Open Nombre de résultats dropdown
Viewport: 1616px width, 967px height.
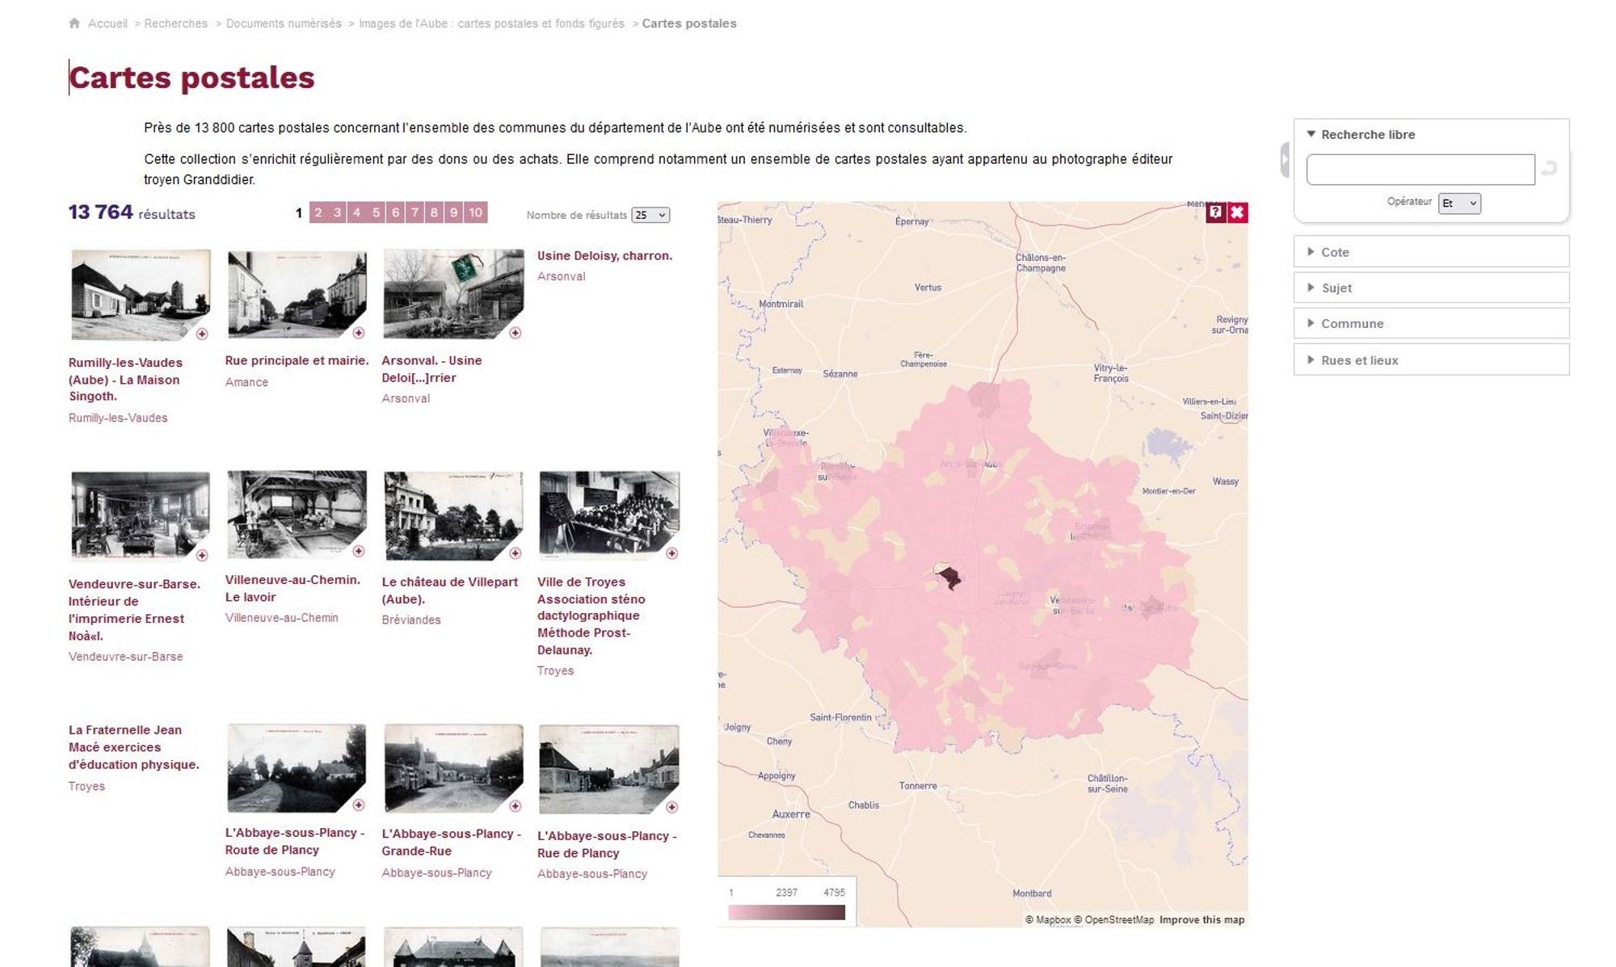click(650, 215)
